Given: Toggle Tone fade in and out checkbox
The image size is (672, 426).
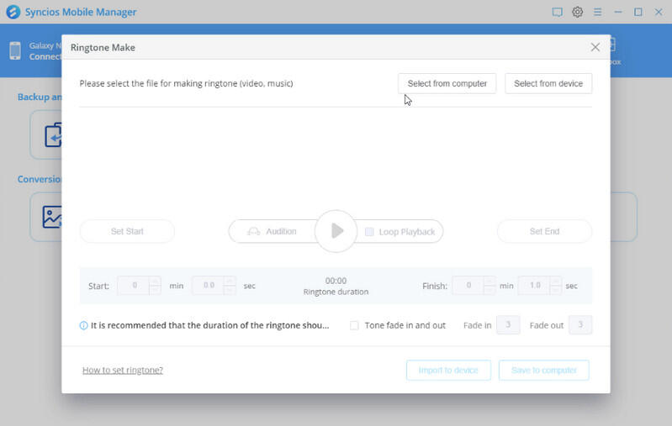Looking at the screenshot, I should click(x=354, y=325).
